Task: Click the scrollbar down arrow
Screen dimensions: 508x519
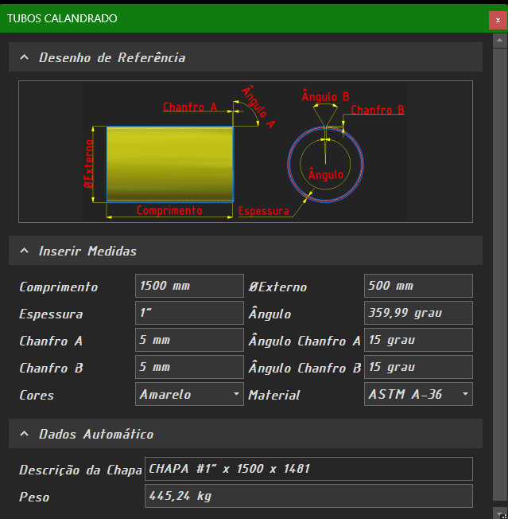Action: 500,512
